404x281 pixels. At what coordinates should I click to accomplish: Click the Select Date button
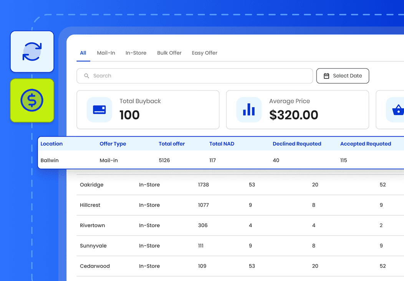click(x=343, y=76)
